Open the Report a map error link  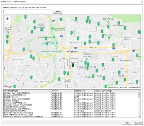pyautogui.click(x=134, y=87)
